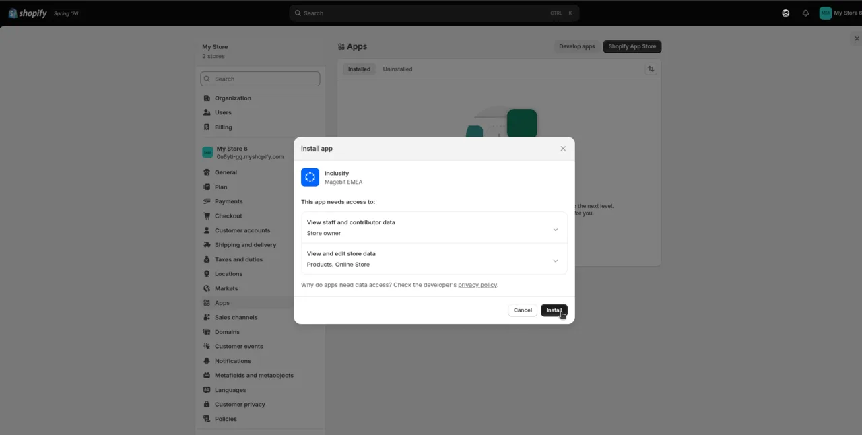Click the Inclusify app logo in dialog

[x=310, y=177]
